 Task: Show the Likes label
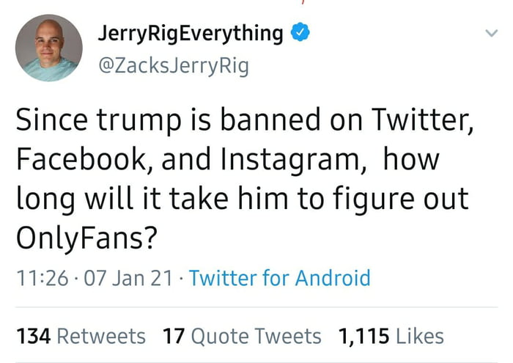pyautogui.click(x=419, y=336)
